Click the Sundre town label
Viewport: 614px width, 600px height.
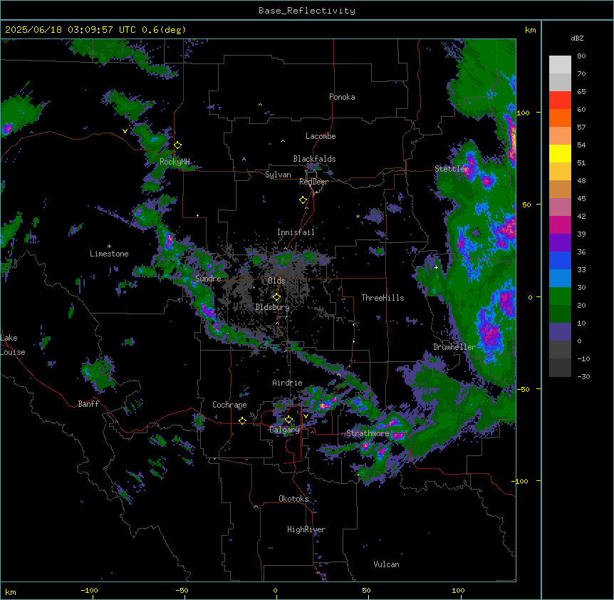(x=208, y=279)
